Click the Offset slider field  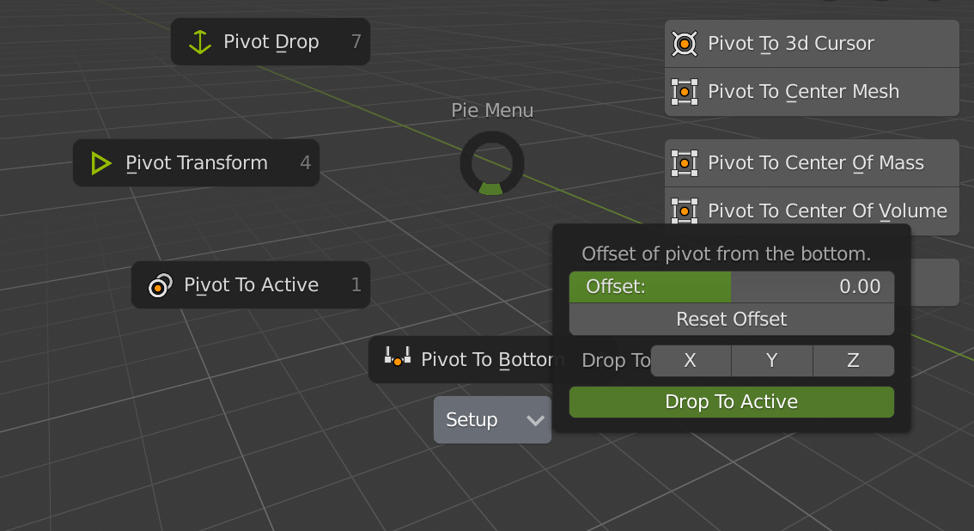click(x=732, y=287)
